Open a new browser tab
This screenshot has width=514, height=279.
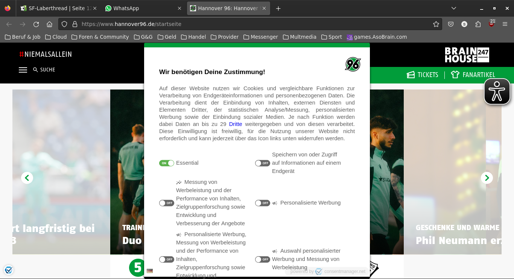pos(278,8)
